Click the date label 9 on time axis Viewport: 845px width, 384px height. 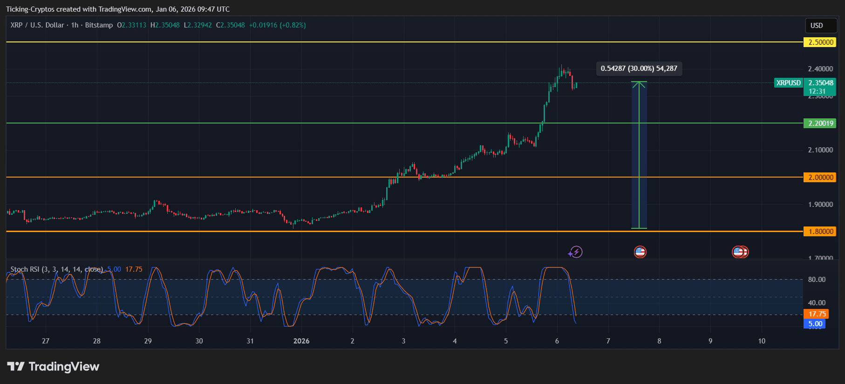tap(710, 341)
